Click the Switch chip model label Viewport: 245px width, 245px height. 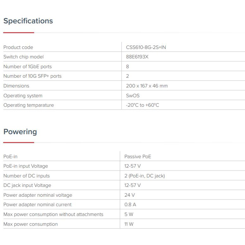pyautogui.click(x=23, y=57)
